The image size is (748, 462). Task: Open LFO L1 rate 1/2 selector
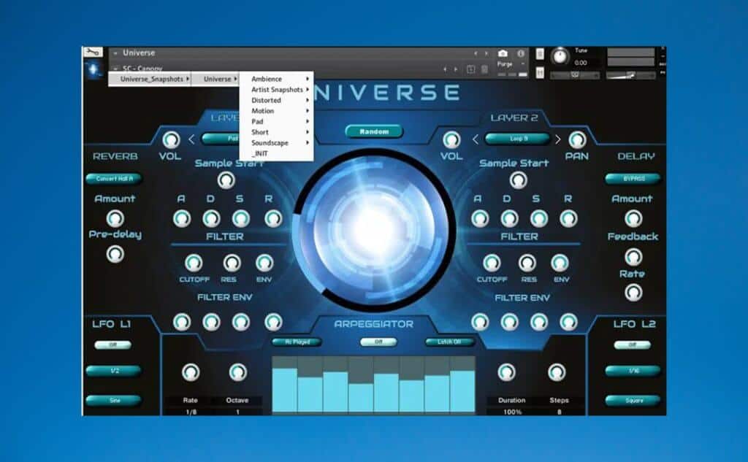(x=114, y=371)
